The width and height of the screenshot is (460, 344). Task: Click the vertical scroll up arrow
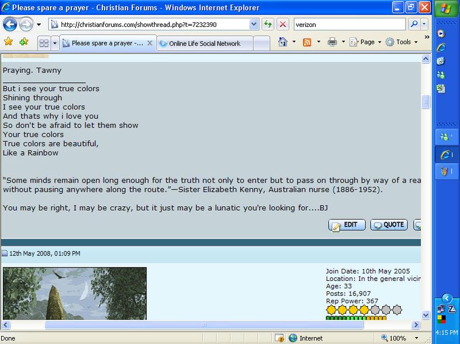coord(425,59)
